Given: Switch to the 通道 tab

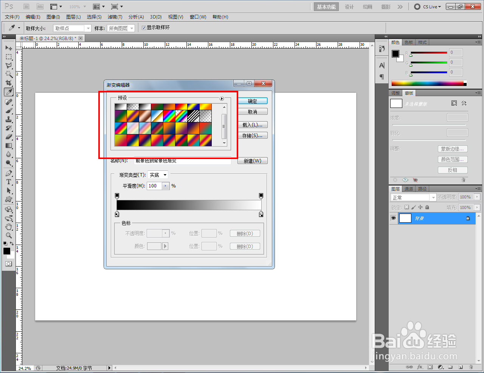Looking at the screenshot, I should (x=409, y=189).
